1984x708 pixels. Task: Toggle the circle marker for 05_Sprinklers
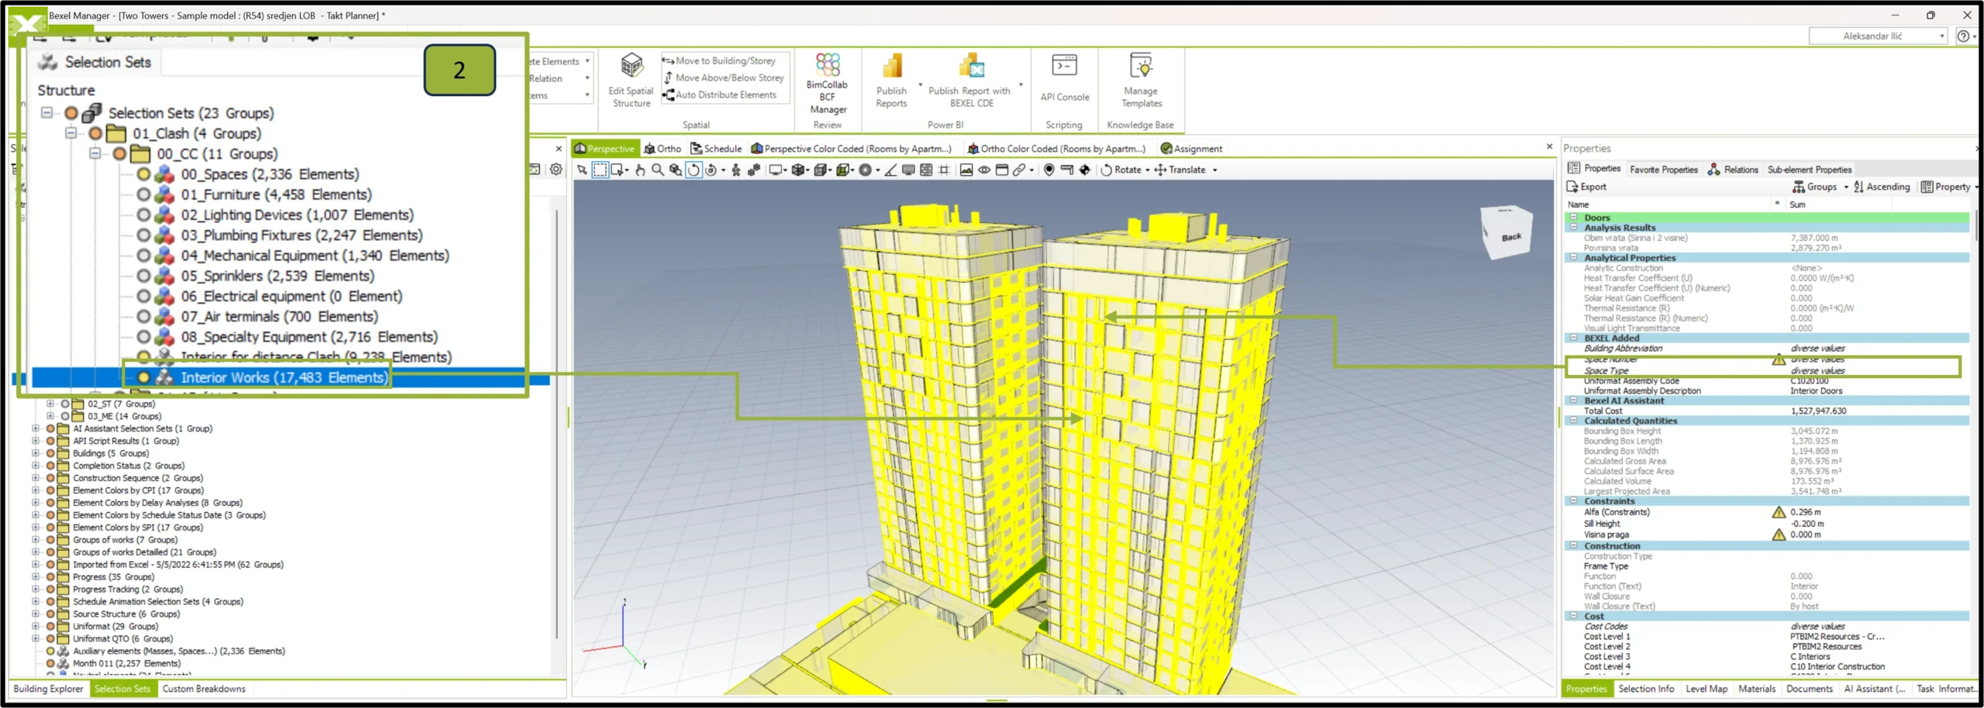click(143, 276)
